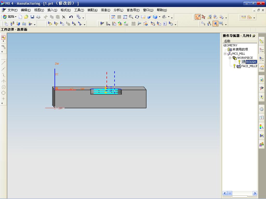
Task: Click the New file icon
Action: (20, 17)
